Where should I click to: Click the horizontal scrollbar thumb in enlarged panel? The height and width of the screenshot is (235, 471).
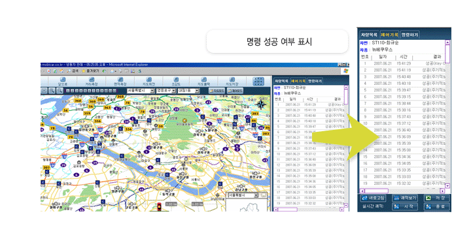tap(376, 191)
